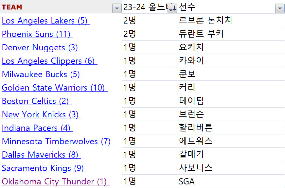This screenshot has width=285, height=188.
Task: Select the cell reading 듀란트 부커
Action: coord(231,34)
